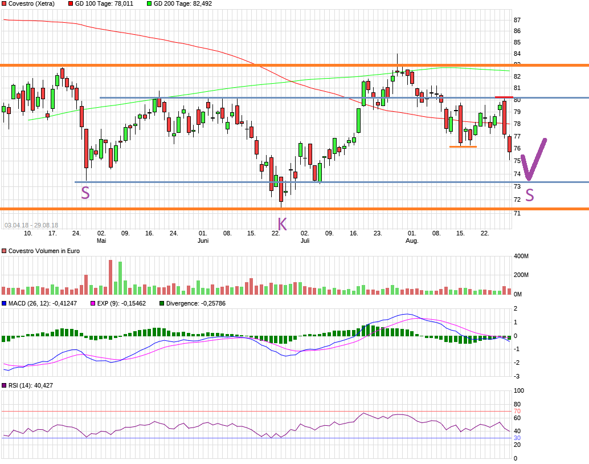The image size is (589, 464).
Task: Click the Mai month label on the time axis
Action: [x=101, y=241]
